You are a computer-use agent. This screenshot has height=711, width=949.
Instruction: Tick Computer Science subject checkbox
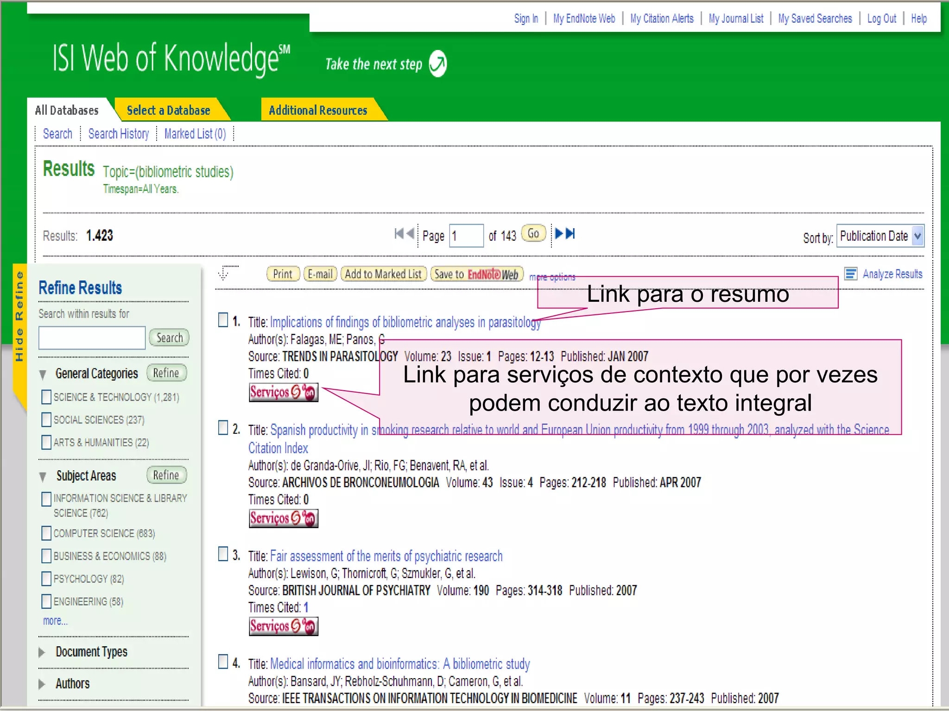46,533
